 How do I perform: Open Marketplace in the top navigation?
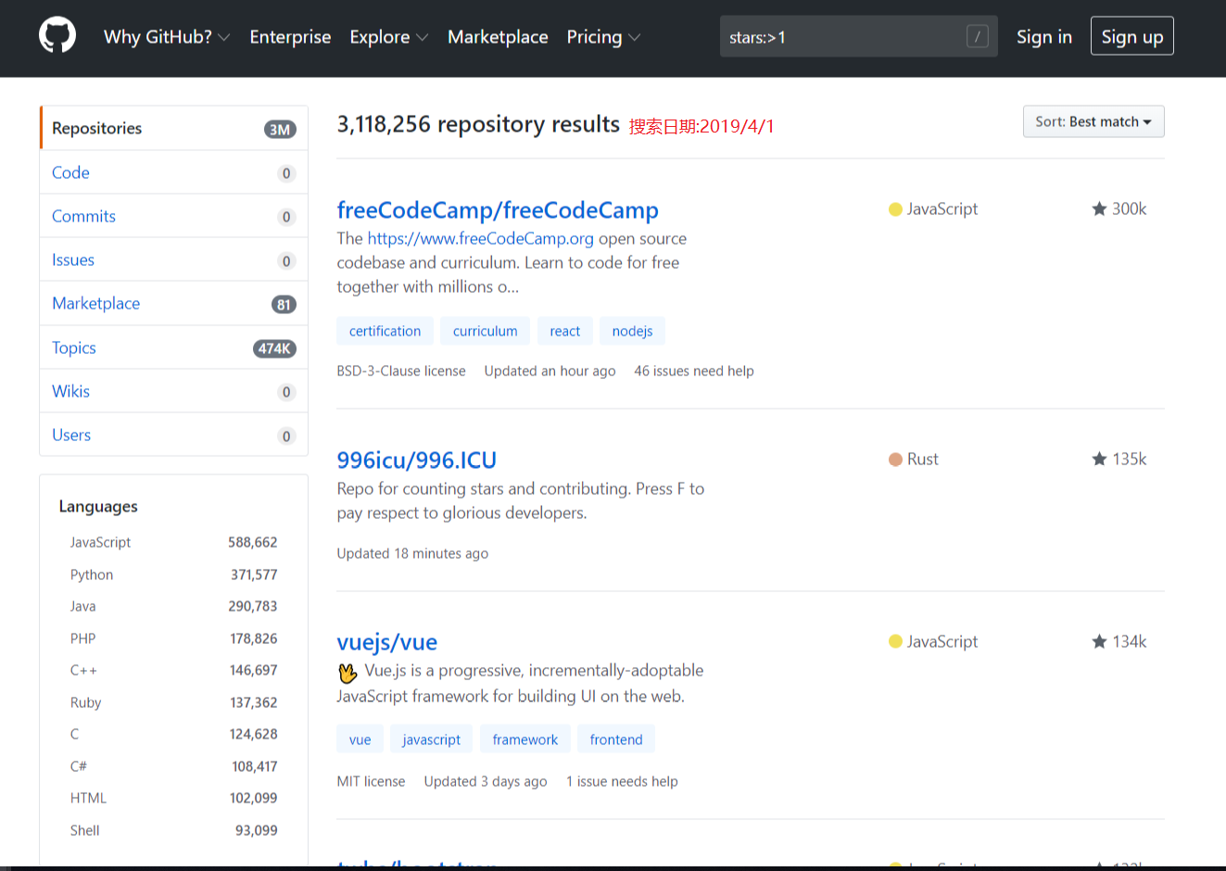(498, 37)
